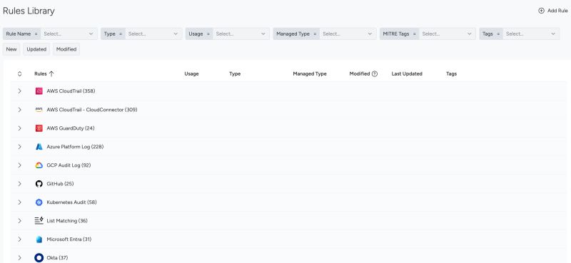Select the AWS CloudTrail (358) row label
Viewport: 571px width, 263px height.
point(71,91)
